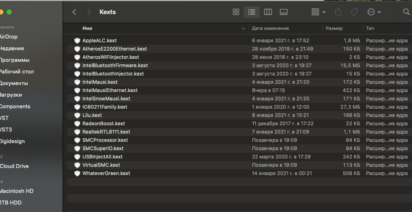
Task: Click the WhateverGreen.kext file icon
Action: (77, 173)
